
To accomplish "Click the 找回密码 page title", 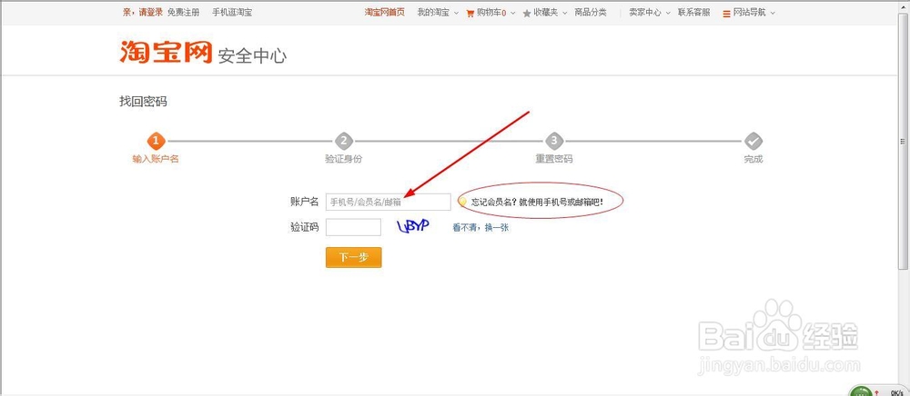I will point(144,102).
